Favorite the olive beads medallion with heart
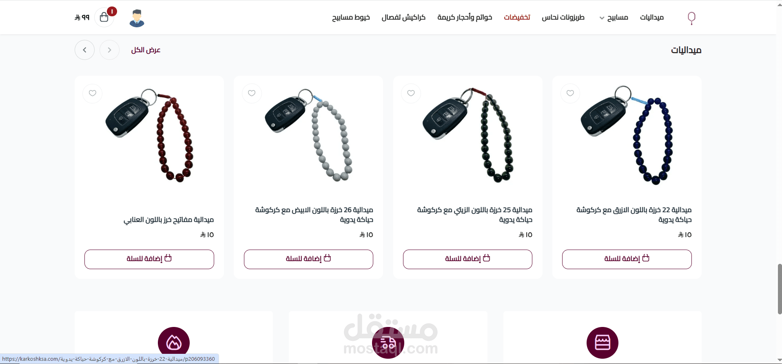The image size is (782, 364). (411, 93)
